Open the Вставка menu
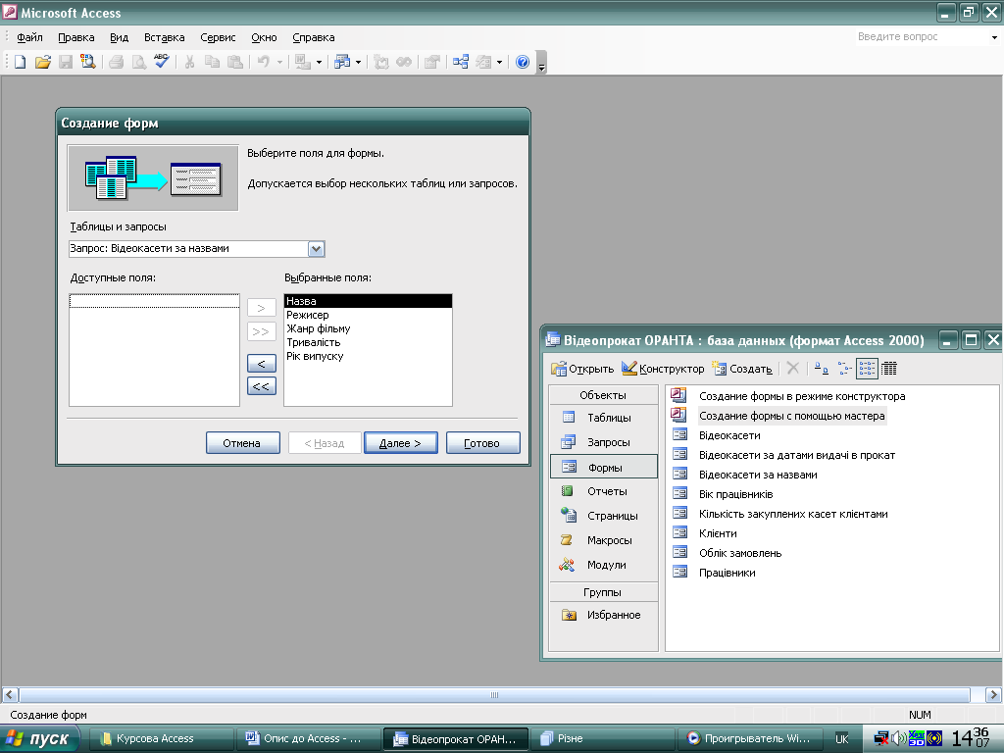Screen dimensions: 1004x753 click(165, 37)
